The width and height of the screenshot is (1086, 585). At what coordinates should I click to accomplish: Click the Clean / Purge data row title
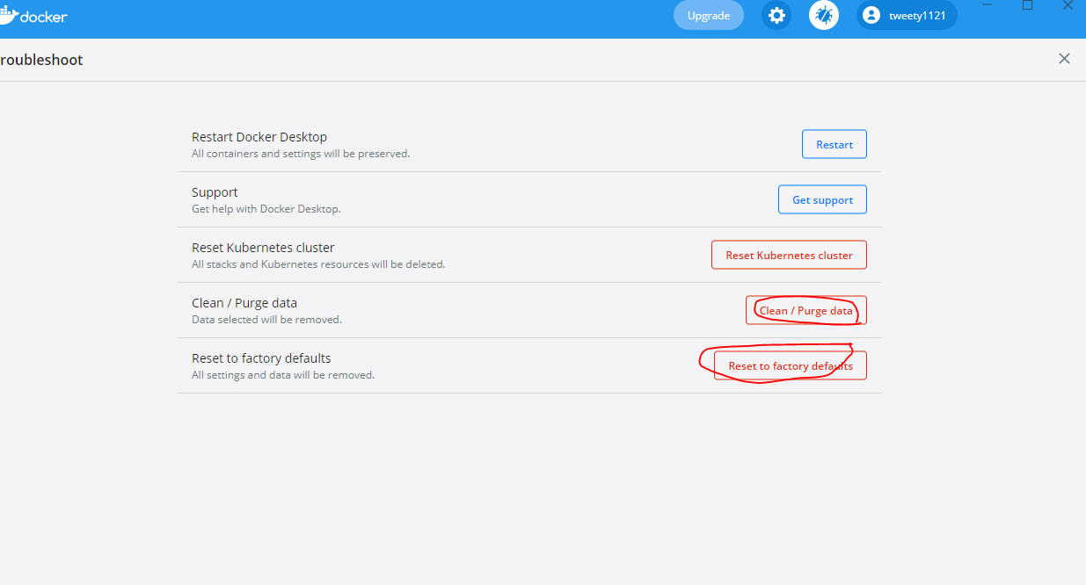click(244, 303)
